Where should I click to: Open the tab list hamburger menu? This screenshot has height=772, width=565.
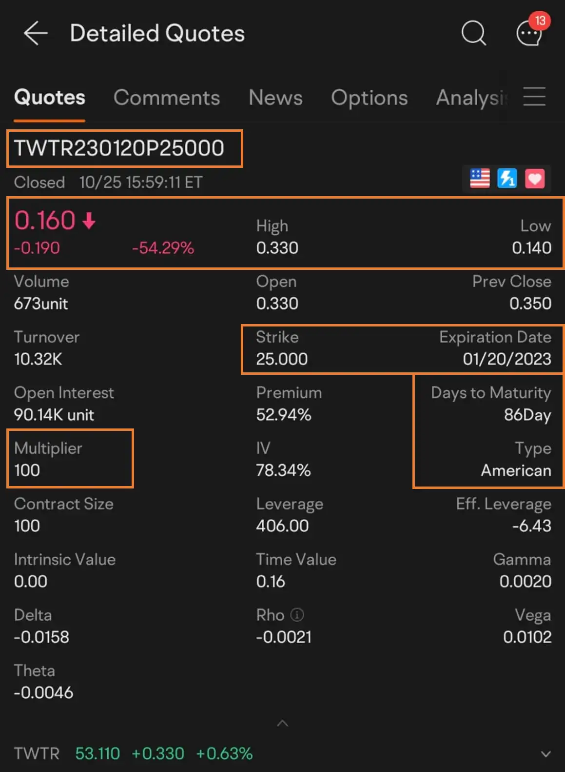[534, 97]
